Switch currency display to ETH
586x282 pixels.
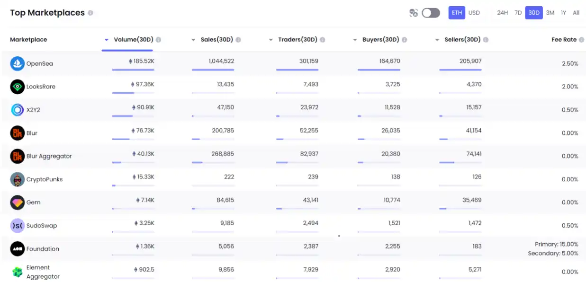coord(457,13)
